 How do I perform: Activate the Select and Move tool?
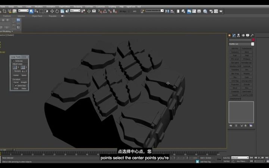pos(52,11)
